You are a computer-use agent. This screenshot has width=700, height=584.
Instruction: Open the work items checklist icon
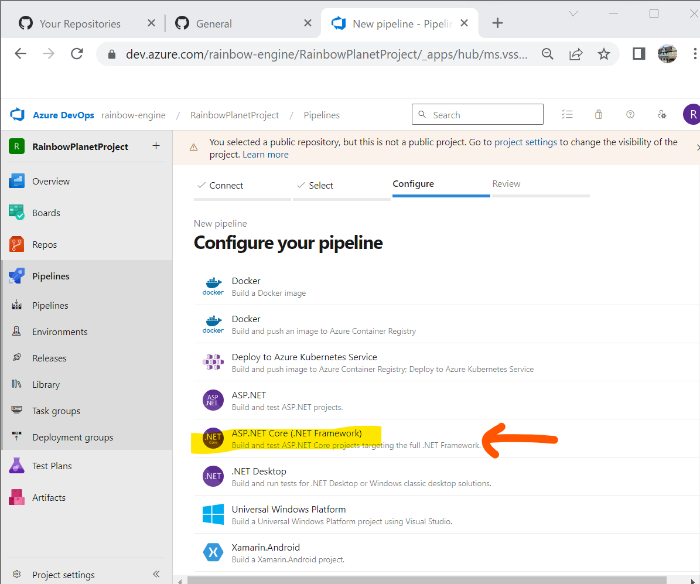coord(567,114)
